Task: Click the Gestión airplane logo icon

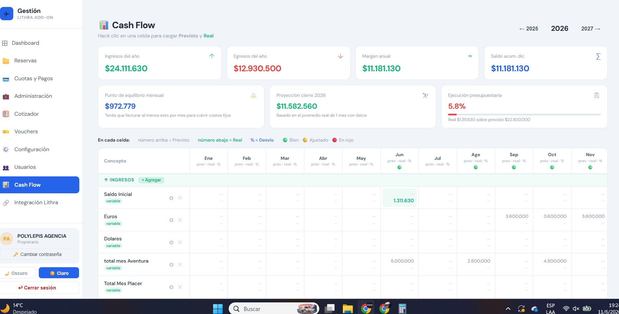Action: [x=7, y=14]
